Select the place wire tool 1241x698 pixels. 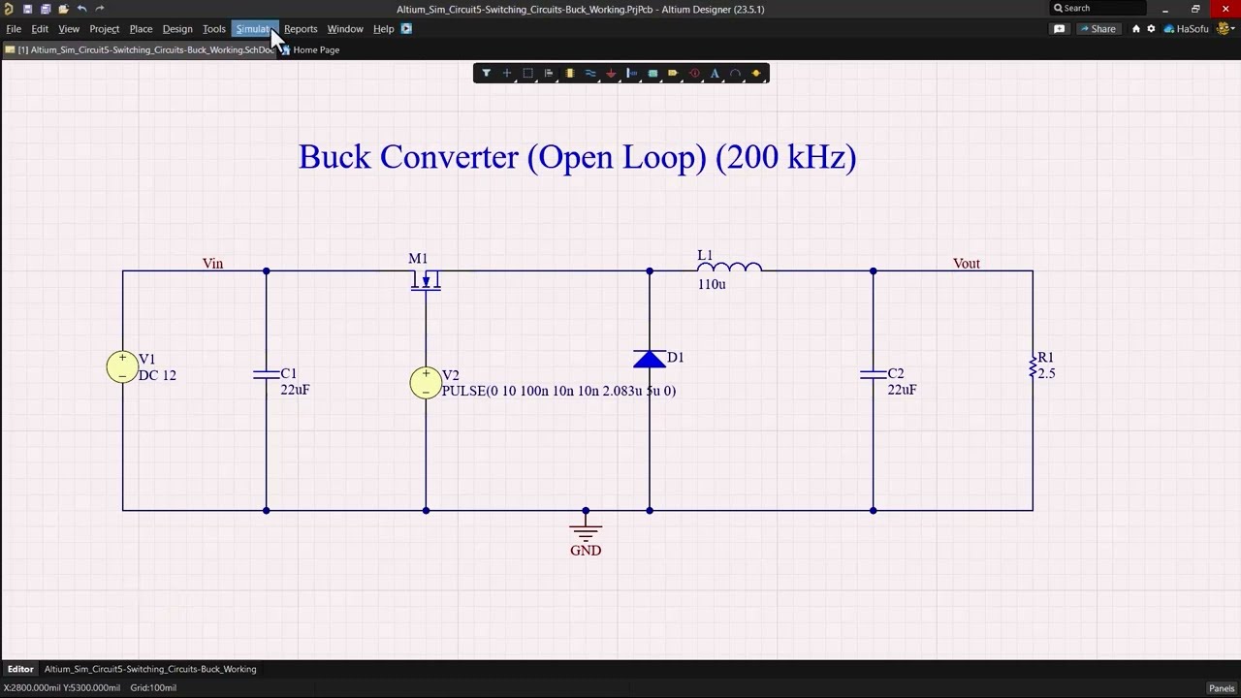[x=590, y=73]
